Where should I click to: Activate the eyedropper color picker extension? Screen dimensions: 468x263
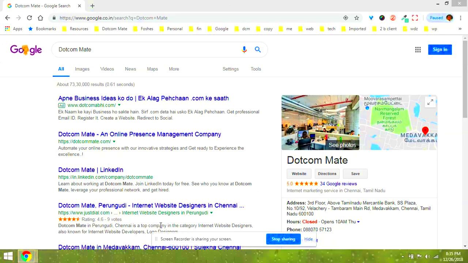pyautogui.click(x=404, y=18)
